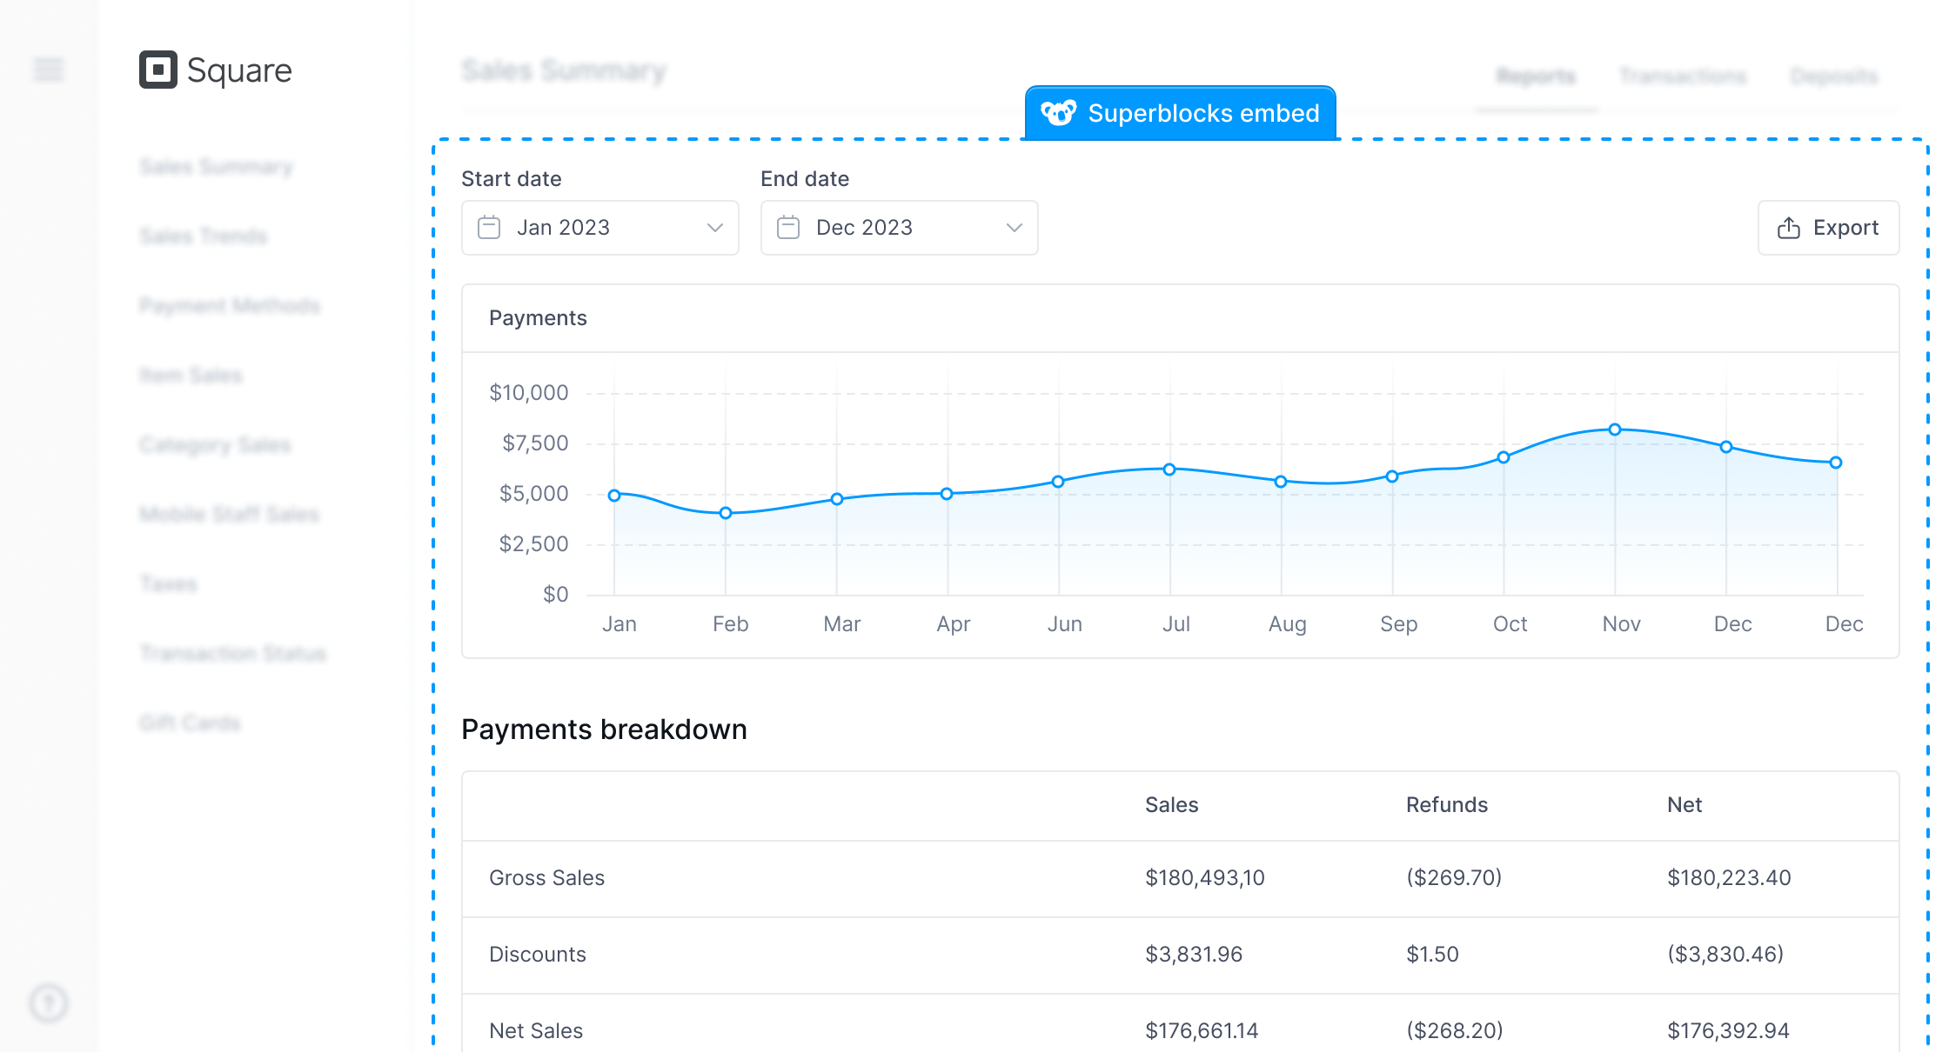Select the Gift Cards sidebar entry
The image size is (1949, 1052).
pyautogui.click(x=190, y=722)
